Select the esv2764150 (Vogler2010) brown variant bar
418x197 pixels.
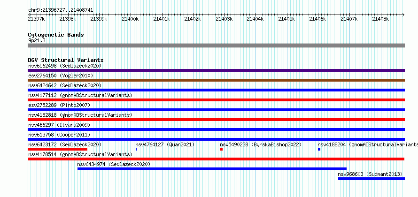(216, 80)
